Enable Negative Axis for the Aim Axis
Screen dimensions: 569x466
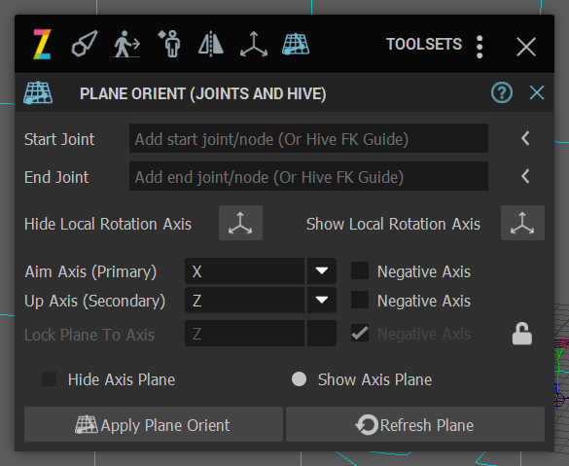[360, 270]
